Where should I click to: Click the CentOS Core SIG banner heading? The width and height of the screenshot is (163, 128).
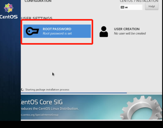[x=42, y=102]
